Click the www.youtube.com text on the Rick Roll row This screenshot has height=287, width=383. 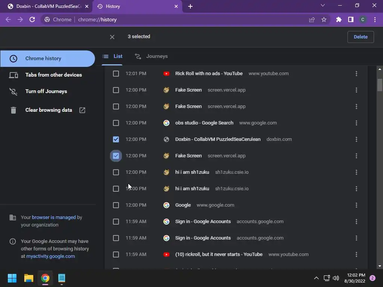pyautogui.click(x=269, y=74)
